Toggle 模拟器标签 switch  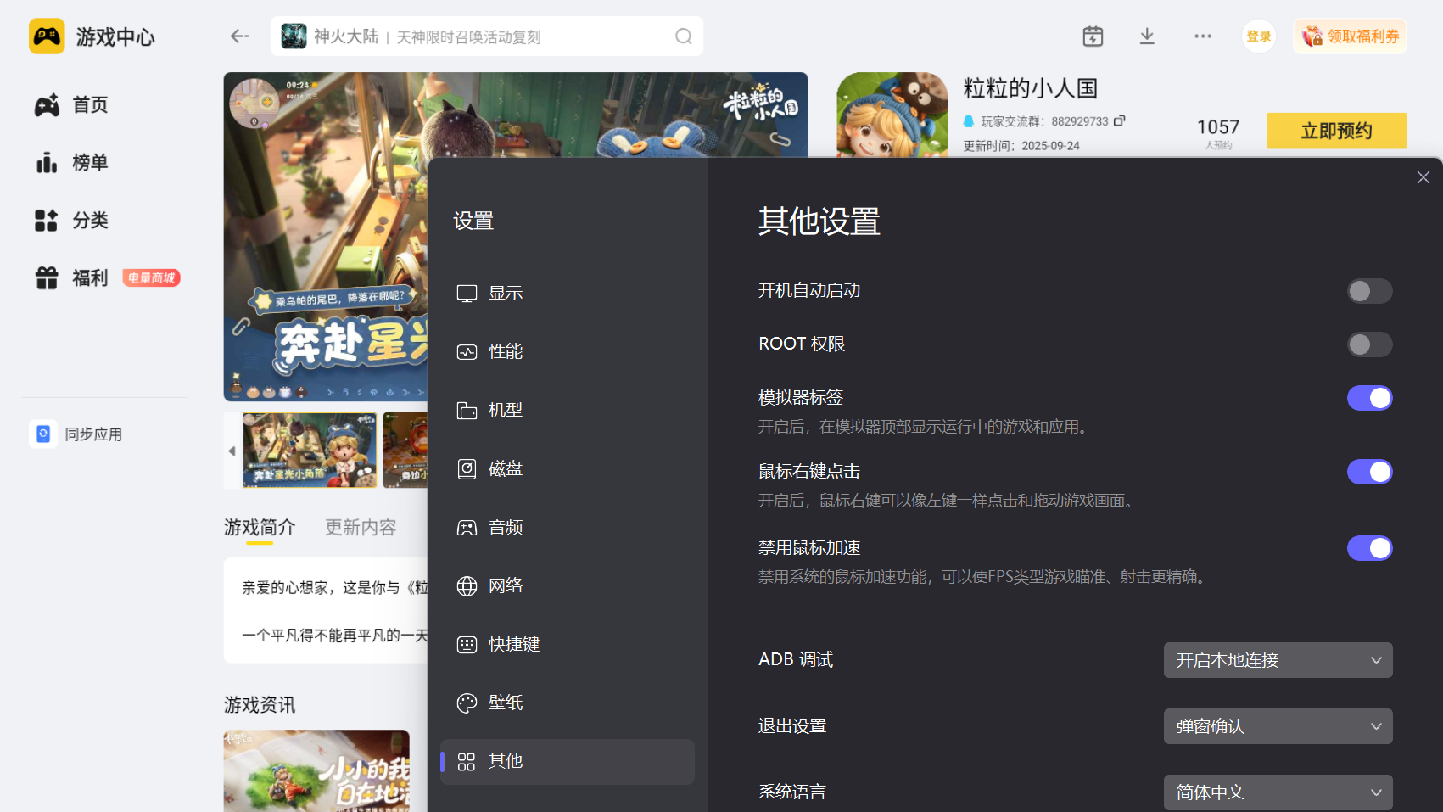tap(1369, 398)
